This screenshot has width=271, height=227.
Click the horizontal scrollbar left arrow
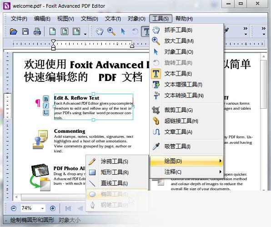pyautogui.click(x=16, y=197)
